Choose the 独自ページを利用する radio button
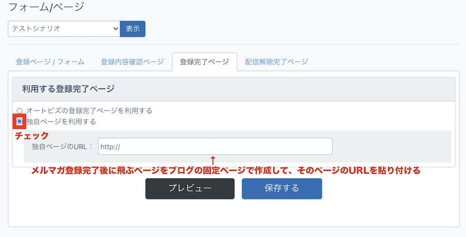 tap(20, 122)
